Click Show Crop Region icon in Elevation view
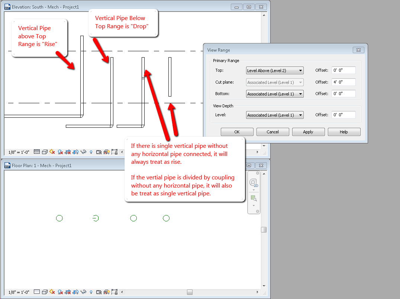400x299 pixels. click(x=75, y=152)
